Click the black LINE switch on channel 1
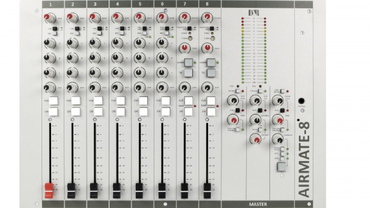The height and width of the screenshot is (208, 370). 55,28
